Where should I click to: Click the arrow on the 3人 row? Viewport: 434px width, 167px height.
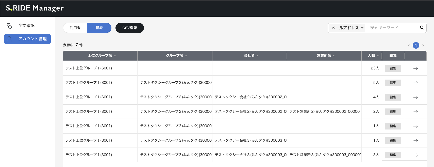coord(415,155)
